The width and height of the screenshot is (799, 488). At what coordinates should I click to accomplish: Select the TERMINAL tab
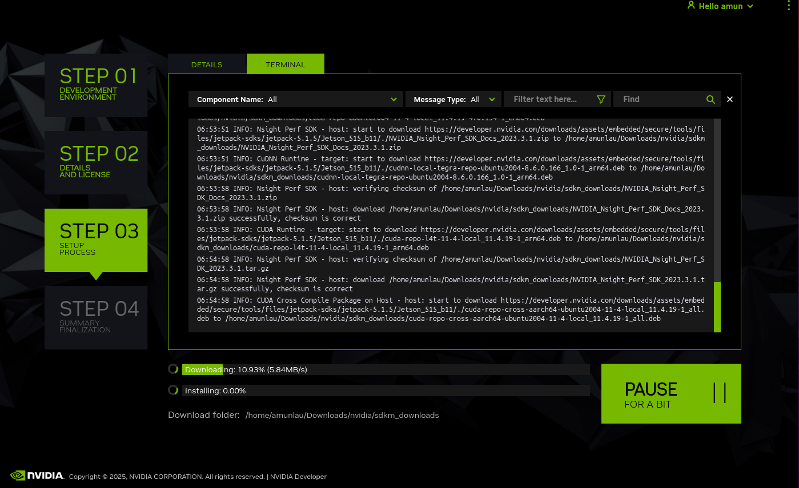(x=286, y=64)
